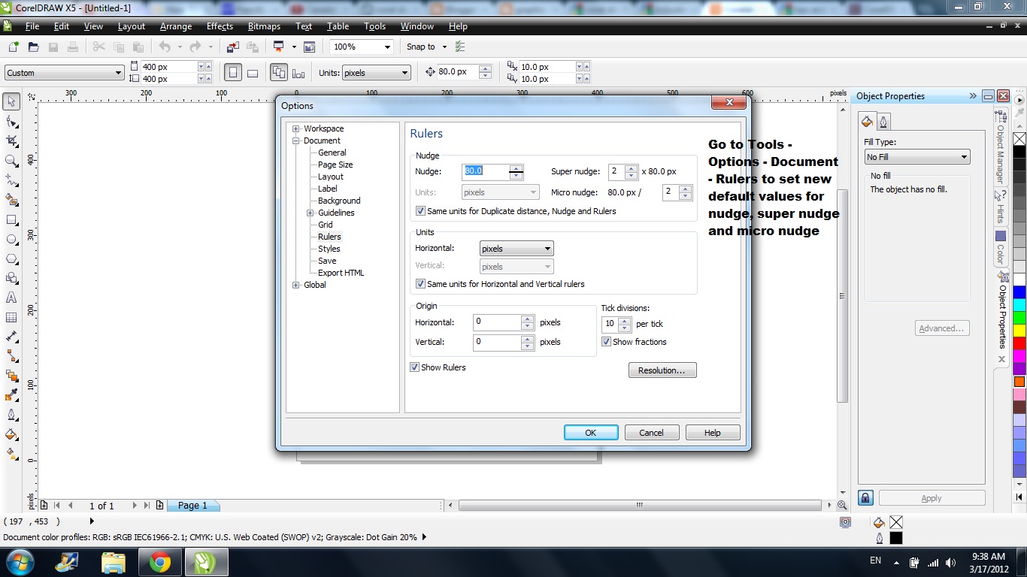Confirm the Options dialog with OK
Viewport: 1027px width, 577px height.
[590, 432]
